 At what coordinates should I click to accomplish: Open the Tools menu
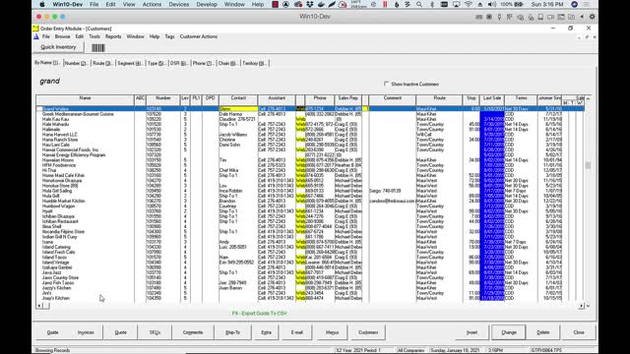coord(94,36)
